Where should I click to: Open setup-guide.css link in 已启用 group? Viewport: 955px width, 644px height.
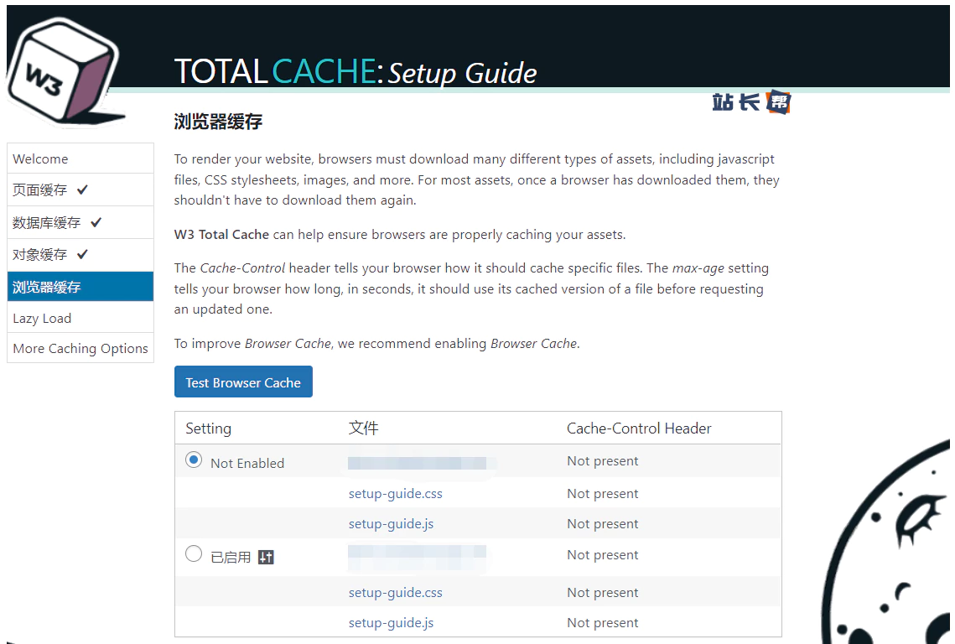[x=395, y=592]
